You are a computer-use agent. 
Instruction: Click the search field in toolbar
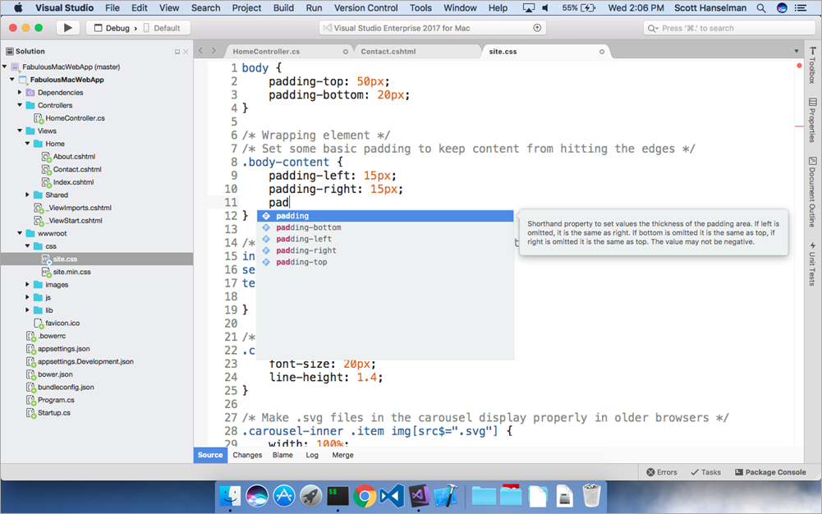(x=728, y=28)
